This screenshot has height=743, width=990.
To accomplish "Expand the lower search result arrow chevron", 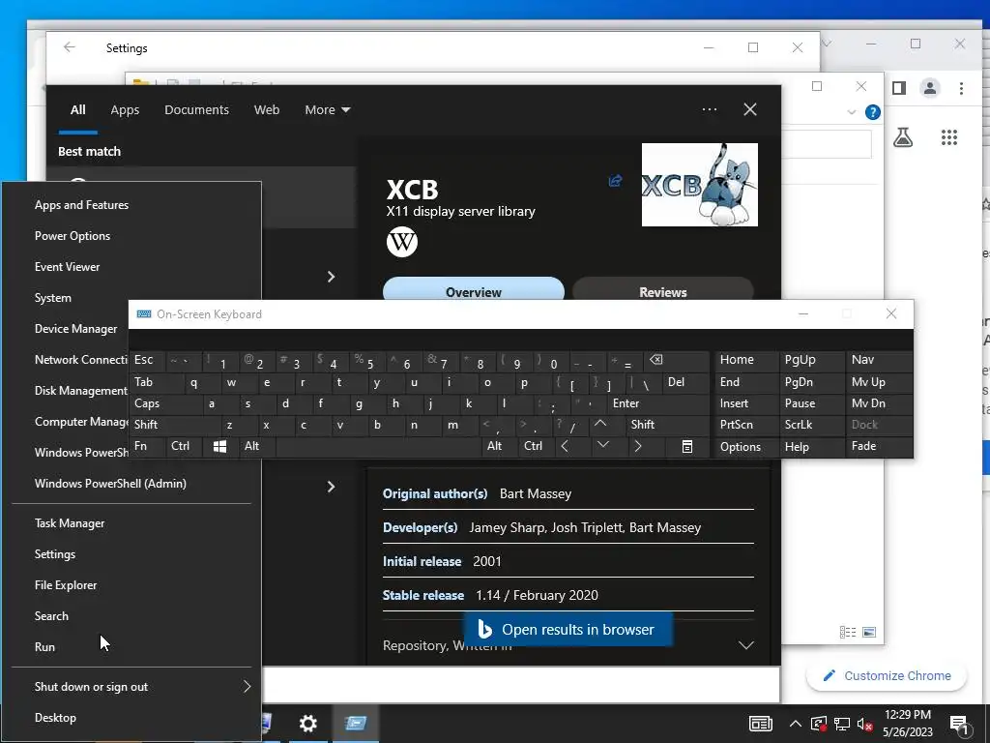I will tap(331, 487).
